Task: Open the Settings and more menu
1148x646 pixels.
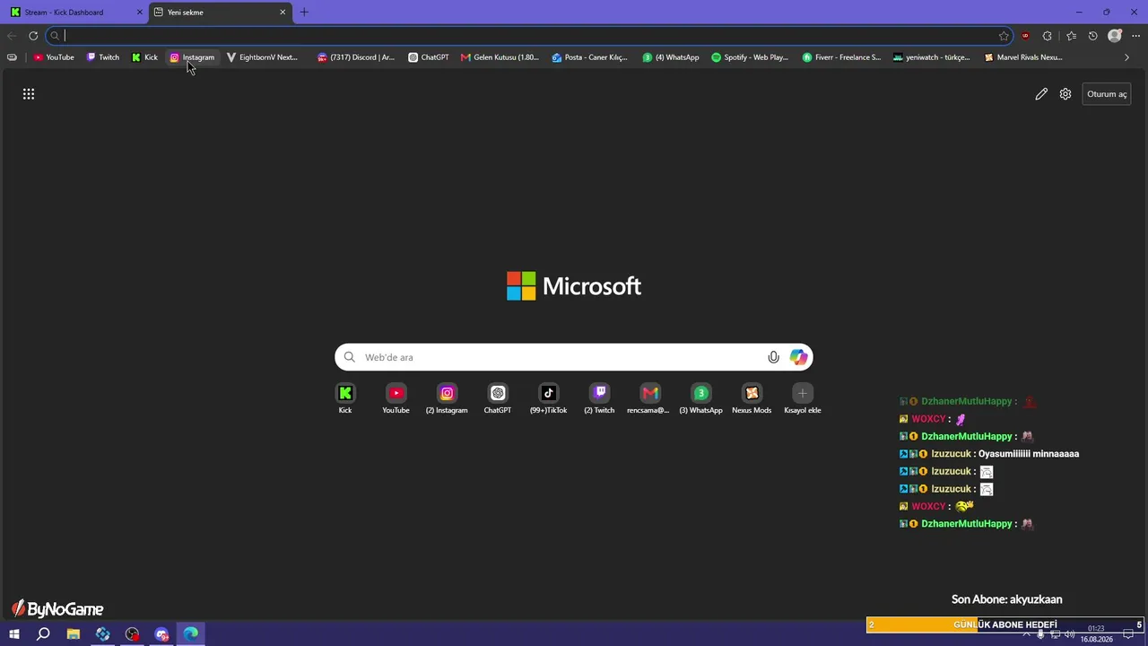Action: pos(1136,36)
